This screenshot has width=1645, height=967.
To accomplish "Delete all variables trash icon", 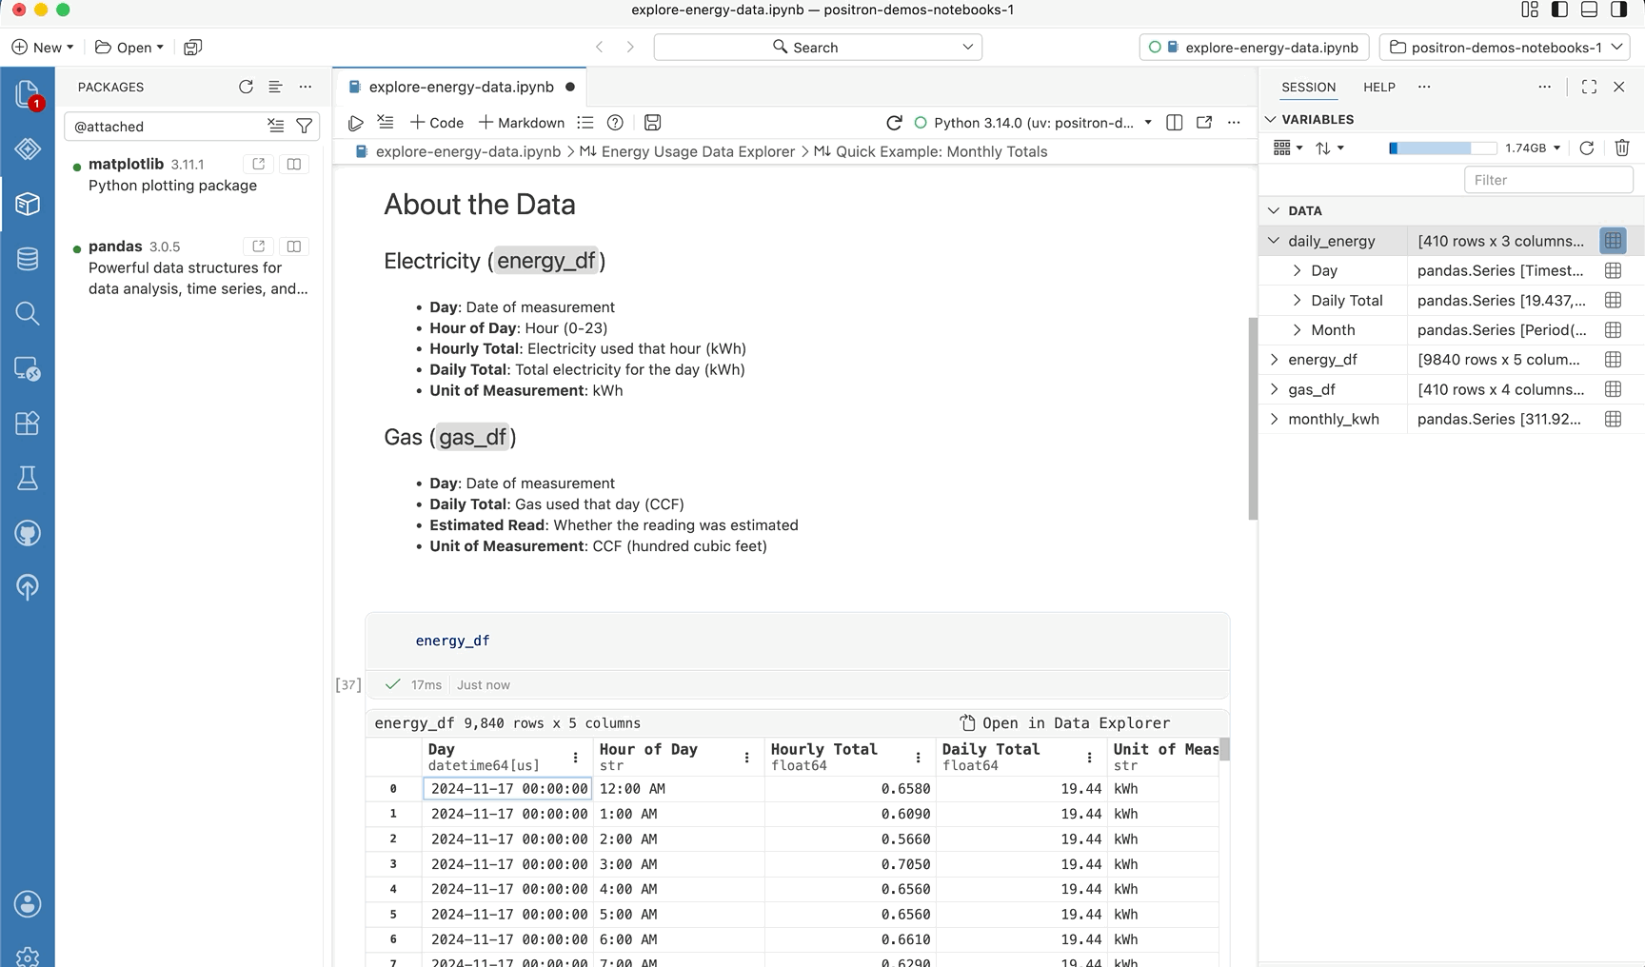I will pyautogui.click(x=1622, y=148).
